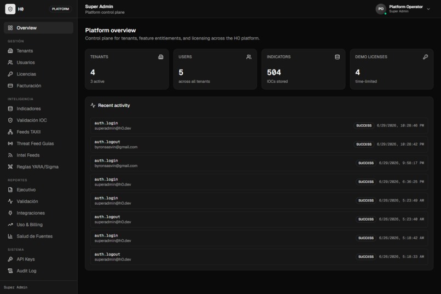Click the Validación pulse icon under Reportes
The height and width of the screenshot is (294, 441).
(x=10, y=201)
